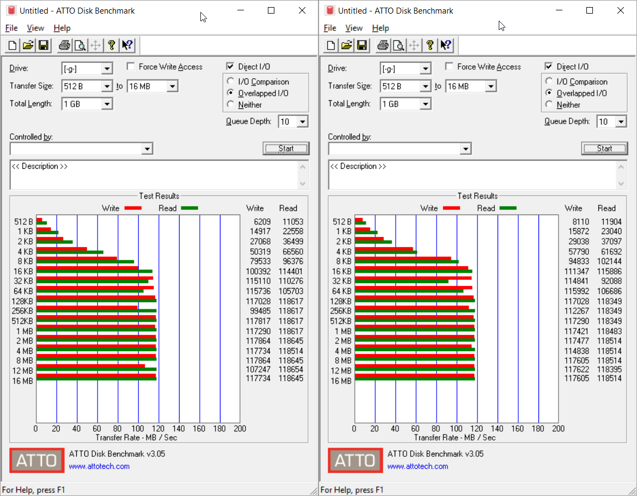Click Start button in right window
Screen dimensions: 637x496
(604, 148)
